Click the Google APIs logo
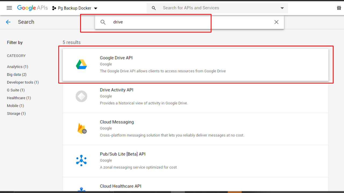This screenshot has width=344, height=193. (x=33, y=8)
